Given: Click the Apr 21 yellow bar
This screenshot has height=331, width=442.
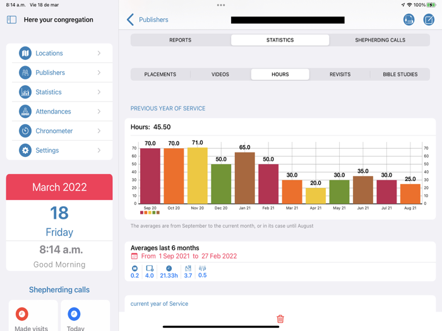Looking at the screenshot, I should click(316, 195).
